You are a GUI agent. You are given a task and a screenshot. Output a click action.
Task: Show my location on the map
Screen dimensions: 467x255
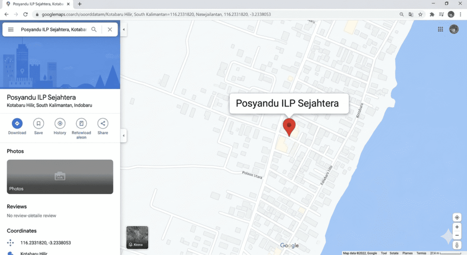point(457,218)
